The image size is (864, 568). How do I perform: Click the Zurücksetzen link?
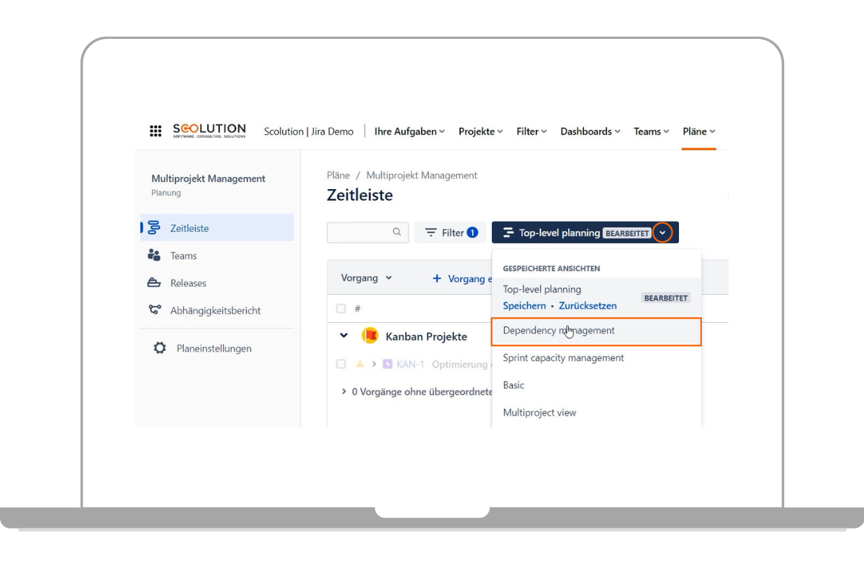(x=588, y=306)
